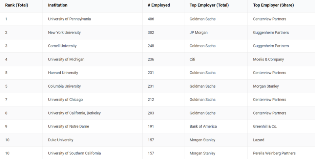Sort by # Employed column header
This screenshot has width=315, height=159.
159,5
